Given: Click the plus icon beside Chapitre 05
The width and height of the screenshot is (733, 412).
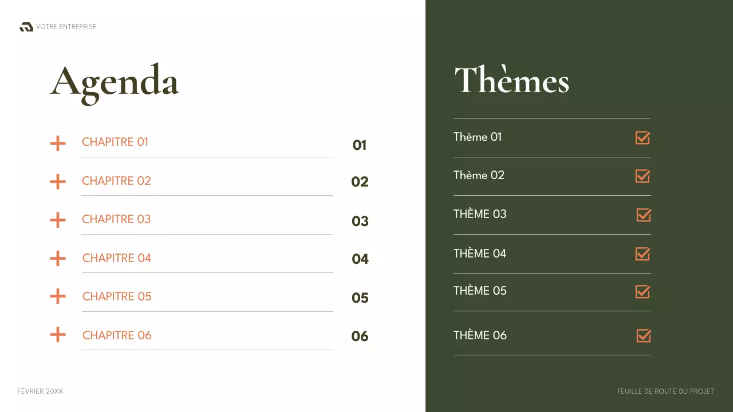Looking at the screenshot, I should click(58, 296).
